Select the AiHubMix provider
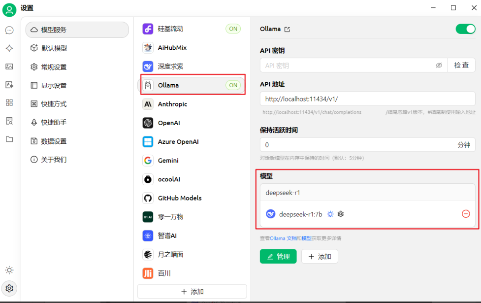Image resolution: width=481 pixels, height=303 pixels. tap(192, 48)
